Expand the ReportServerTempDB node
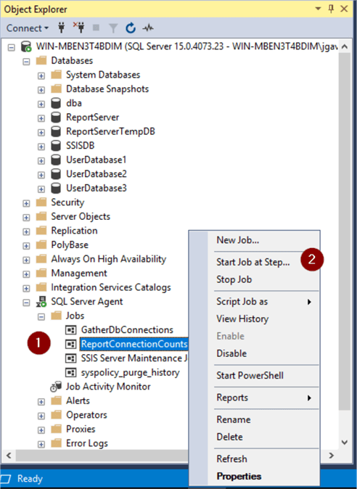 pyautogui.click(x=41, y=132)
